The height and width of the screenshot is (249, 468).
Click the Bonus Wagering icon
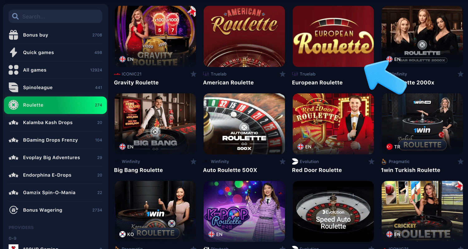pyautogui.click(x=13, y=210)
